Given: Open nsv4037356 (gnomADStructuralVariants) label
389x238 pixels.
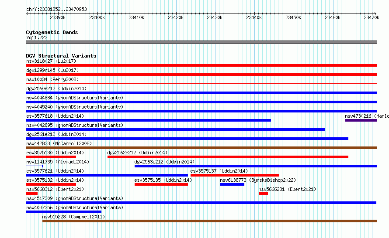Looking at the screenshot, I should pos(75,207).
